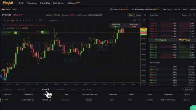Collapse the .MBTCUSDT indicator legend
The width and height of the screenshot is (196, 110).
(4, 28)
